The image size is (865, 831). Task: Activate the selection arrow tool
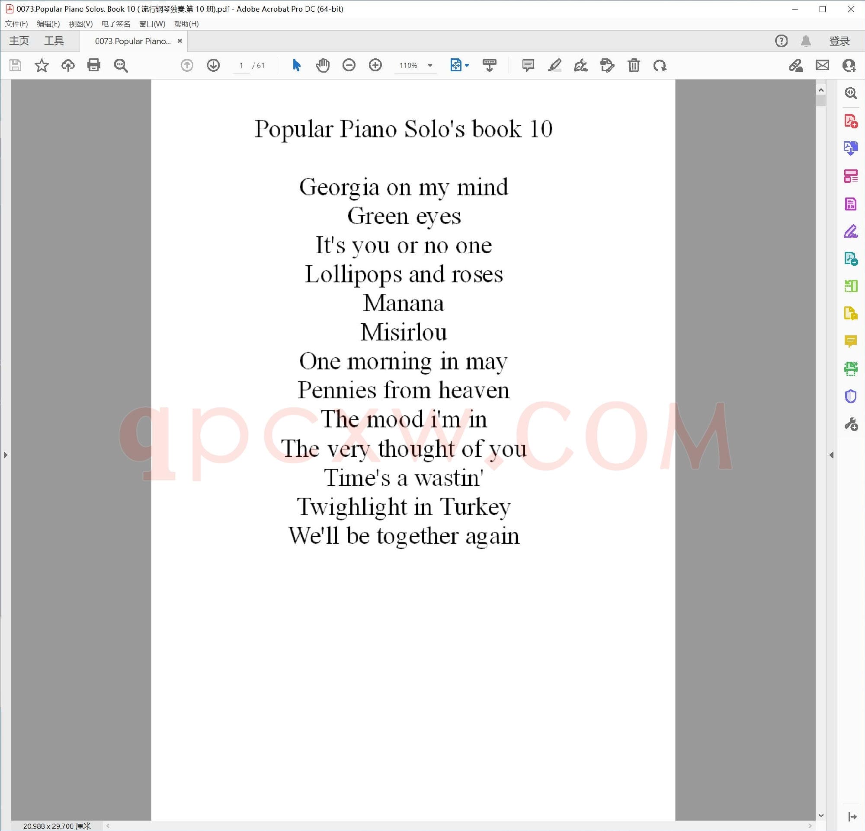[x=296, y=66]
